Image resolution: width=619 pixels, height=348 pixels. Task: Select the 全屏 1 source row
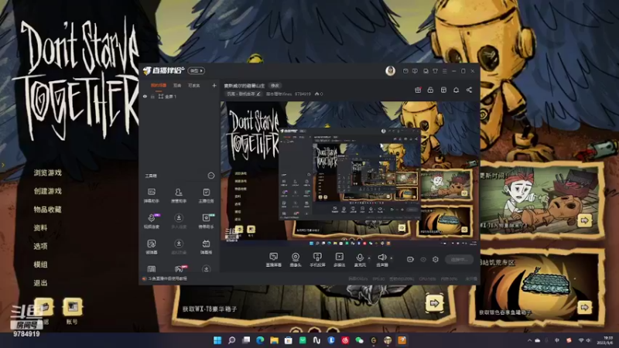click(x=179, y=96)
